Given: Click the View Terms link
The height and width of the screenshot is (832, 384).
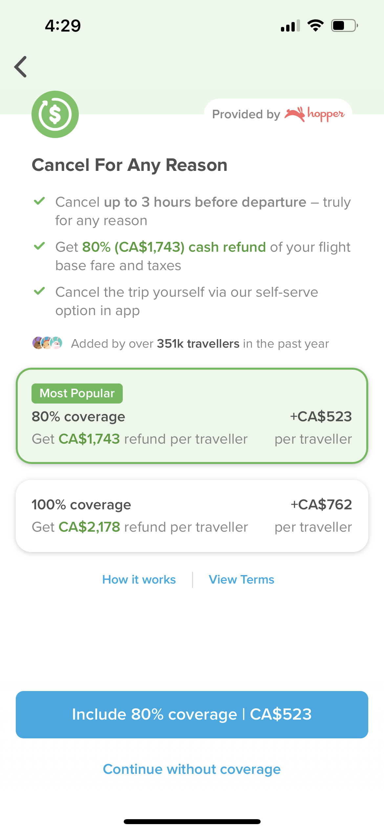Looking at the screenshot, I should tap(242, 579).
